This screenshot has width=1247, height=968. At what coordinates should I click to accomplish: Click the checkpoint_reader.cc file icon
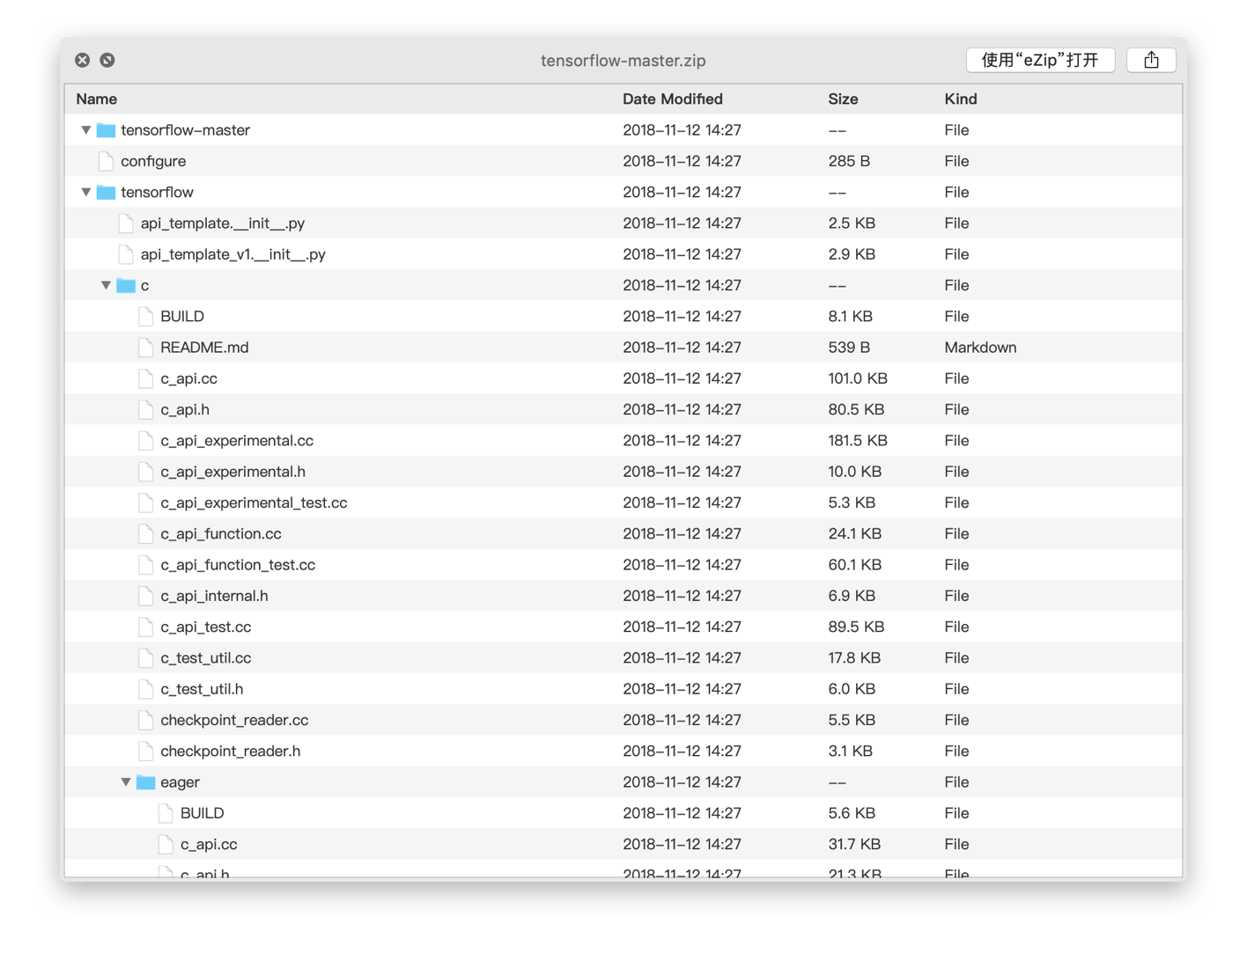click(146, 720)
